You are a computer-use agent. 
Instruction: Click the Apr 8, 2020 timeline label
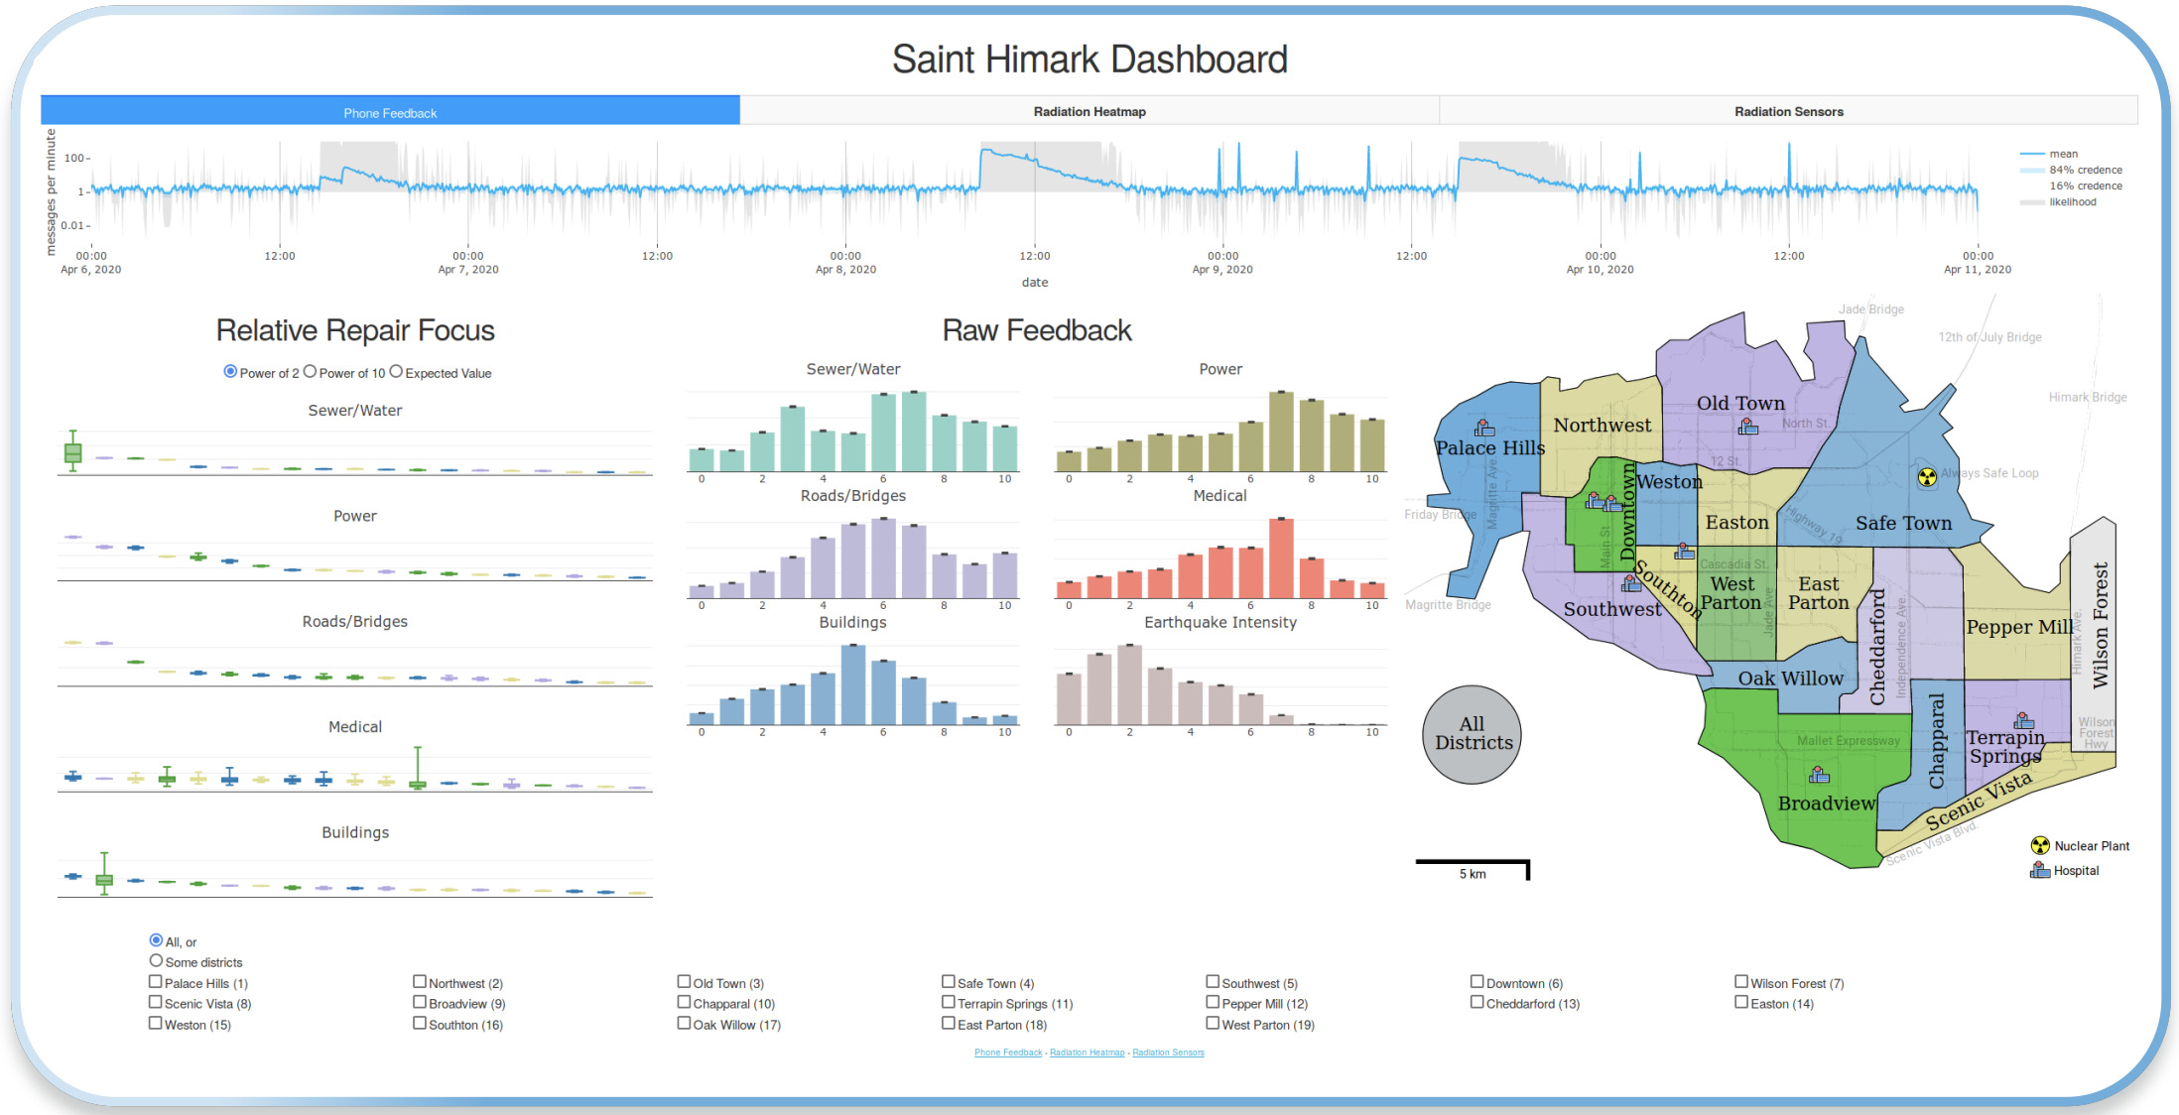(845, 269)
